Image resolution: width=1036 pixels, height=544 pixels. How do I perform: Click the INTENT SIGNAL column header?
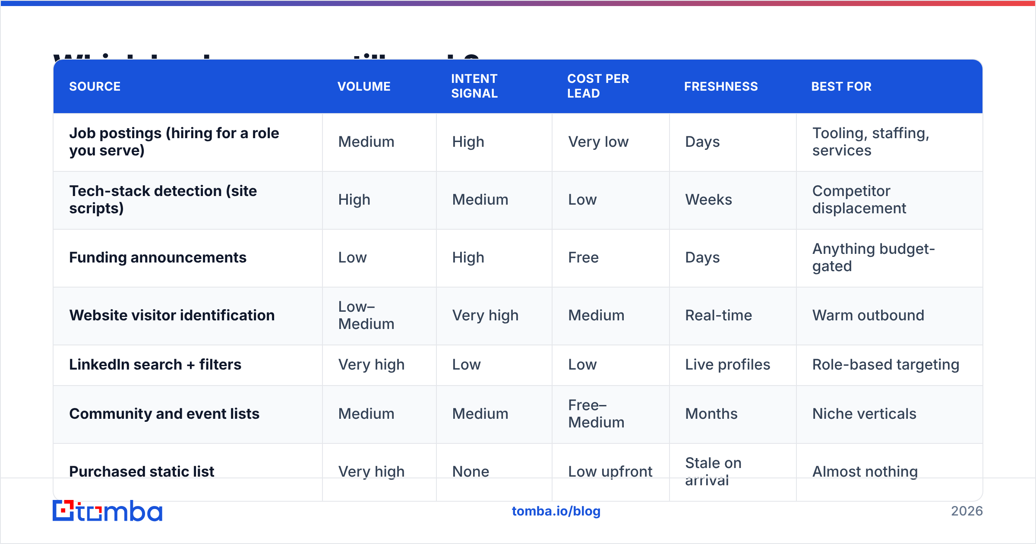(474, 86)
